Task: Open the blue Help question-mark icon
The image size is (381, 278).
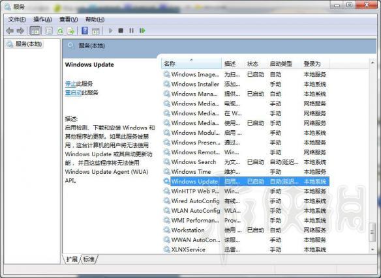Action: coord(85,31)
